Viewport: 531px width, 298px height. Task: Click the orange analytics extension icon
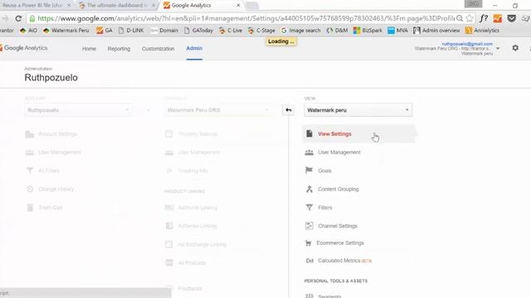point(498,18)
